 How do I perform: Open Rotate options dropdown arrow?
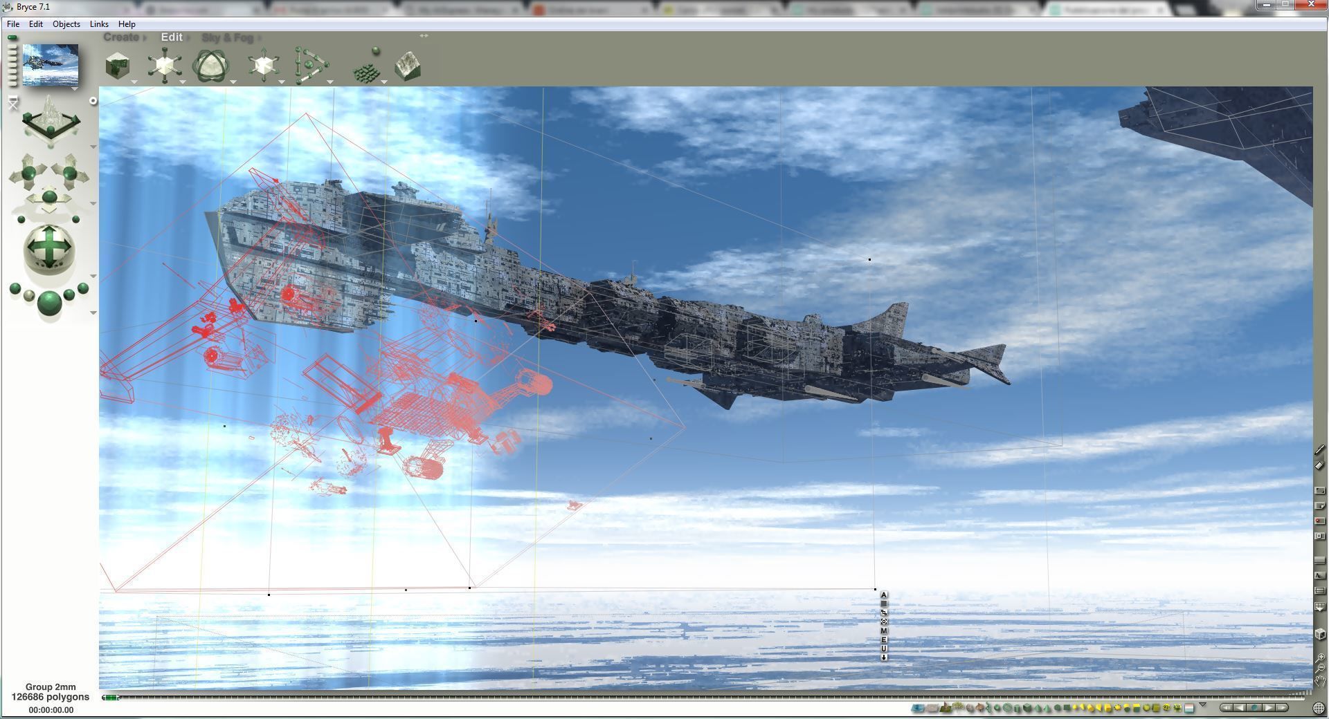(x=233, y=82)
